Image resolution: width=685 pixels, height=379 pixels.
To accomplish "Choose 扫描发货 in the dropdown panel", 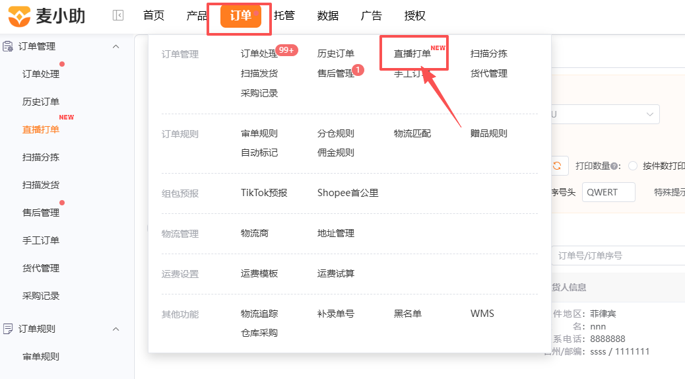I will coord(259,73).
